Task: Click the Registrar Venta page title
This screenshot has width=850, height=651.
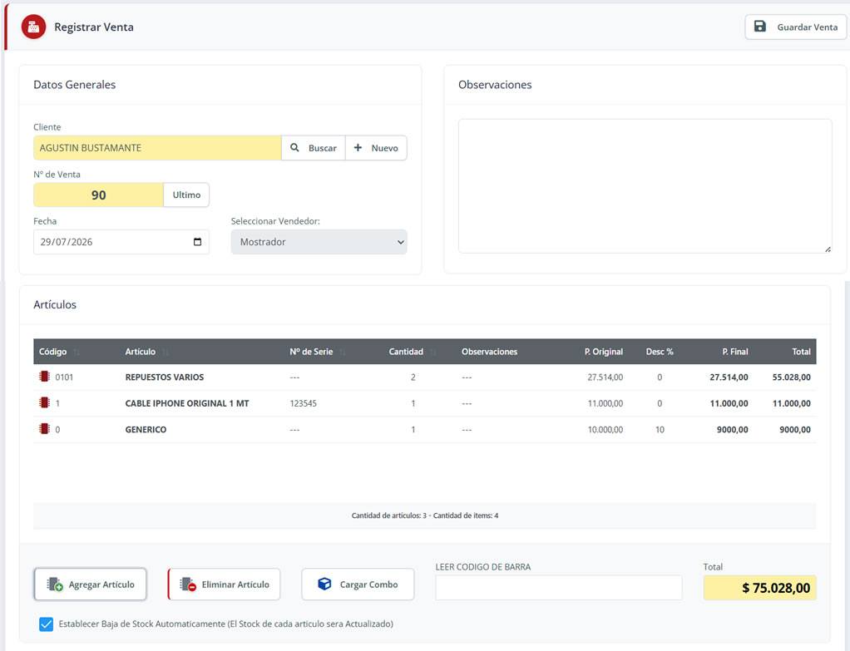Action: click(x=94, y=27)
